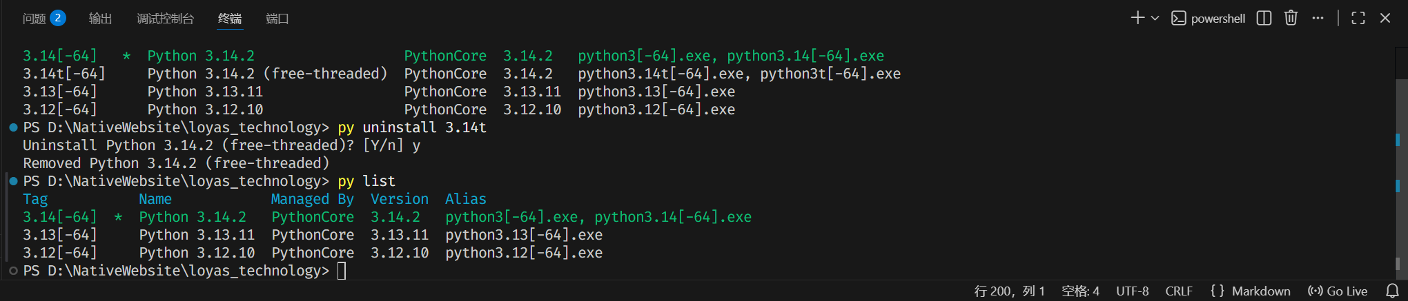
Task: Split the terminal pane
Action: pyautogui.click(x=1264, y=19)
